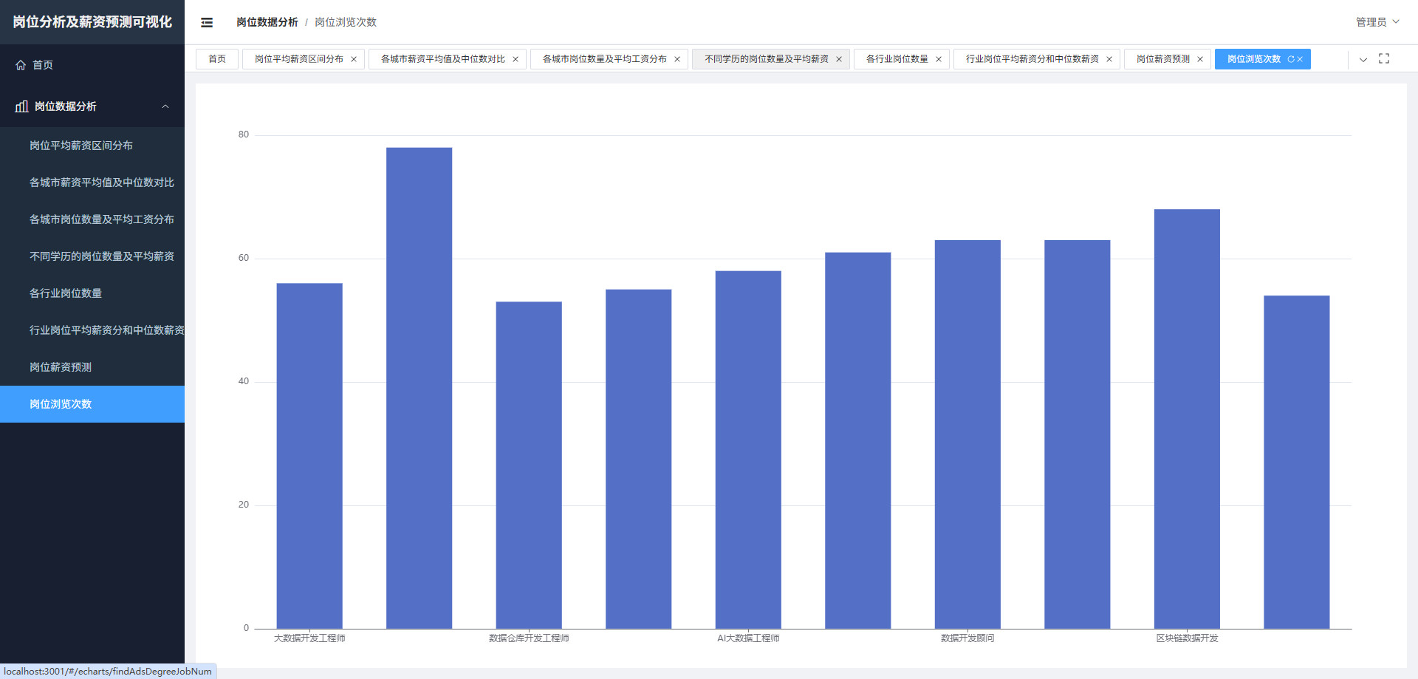Click the y-axis value 60
This screenshot has width=1418, height=679.
(x=244, y=258)
